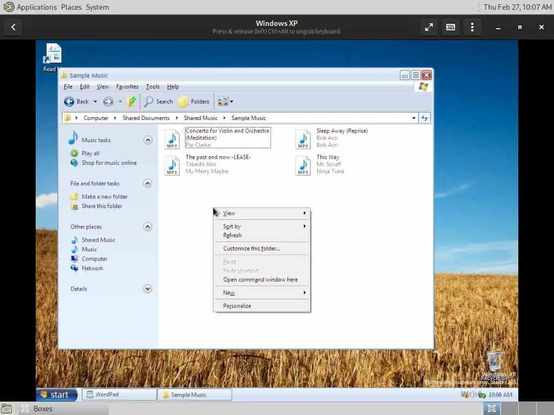The width and height of the screenshot is (554, 415).
Task: Open the Edit menu in Explorer
Action: click(x=84, y=87)
